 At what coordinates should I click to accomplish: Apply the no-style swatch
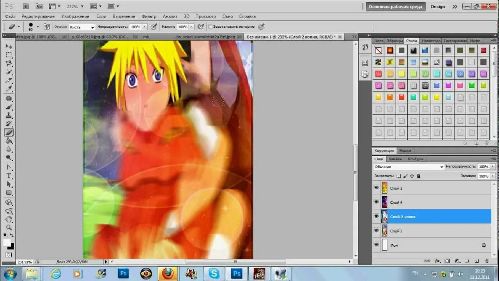[378, 50]
